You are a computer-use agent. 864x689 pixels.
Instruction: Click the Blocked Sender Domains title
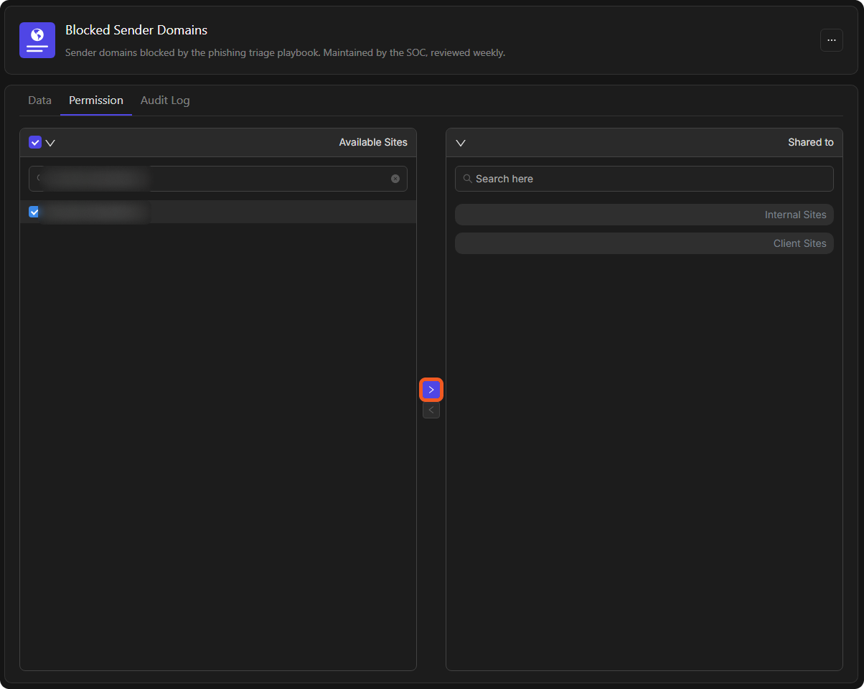tap(136, 30)
